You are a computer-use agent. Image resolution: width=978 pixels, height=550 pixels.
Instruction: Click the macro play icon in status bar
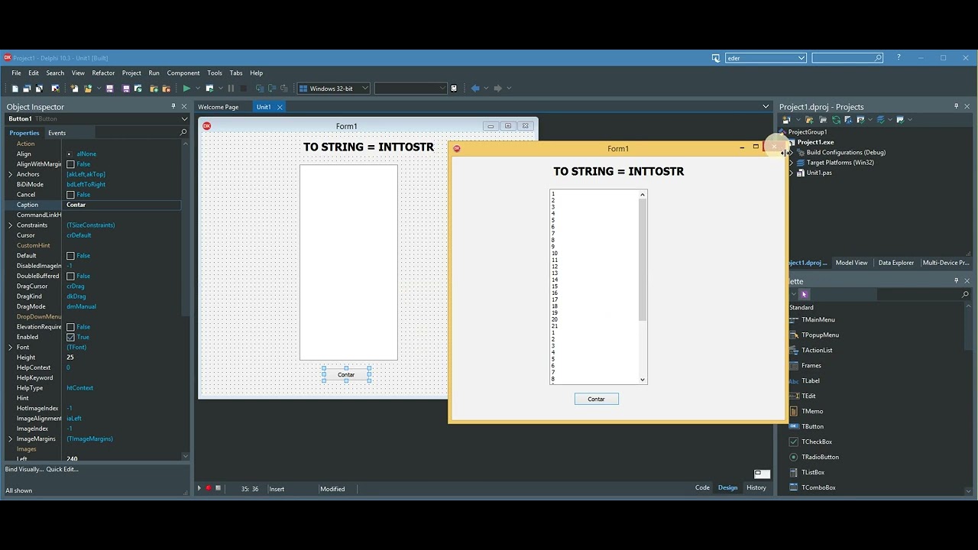coord(199,488)
